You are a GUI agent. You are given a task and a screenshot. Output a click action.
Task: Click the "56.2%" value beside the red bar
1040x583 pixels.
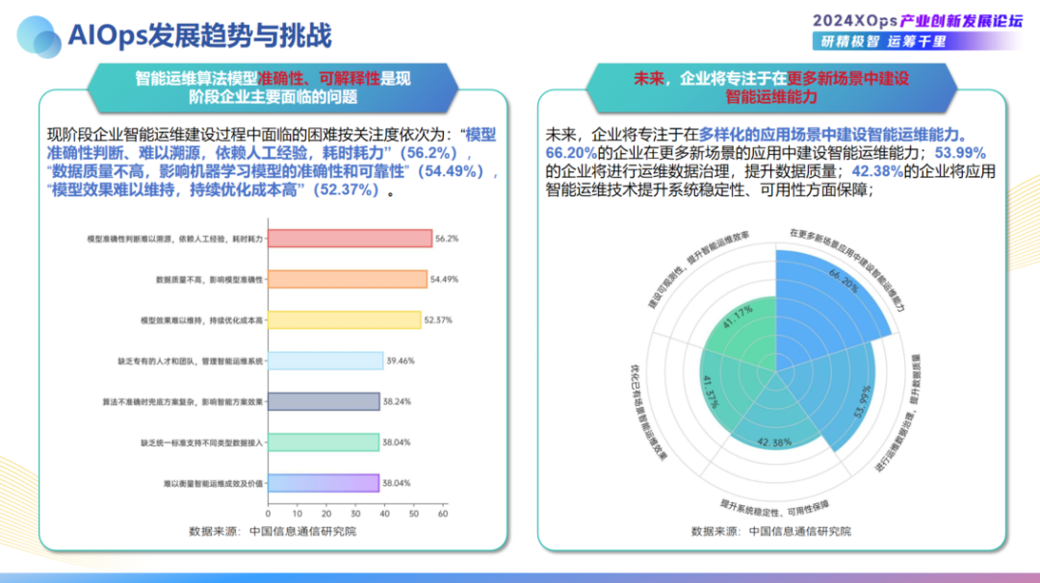[x=447, y=239]
